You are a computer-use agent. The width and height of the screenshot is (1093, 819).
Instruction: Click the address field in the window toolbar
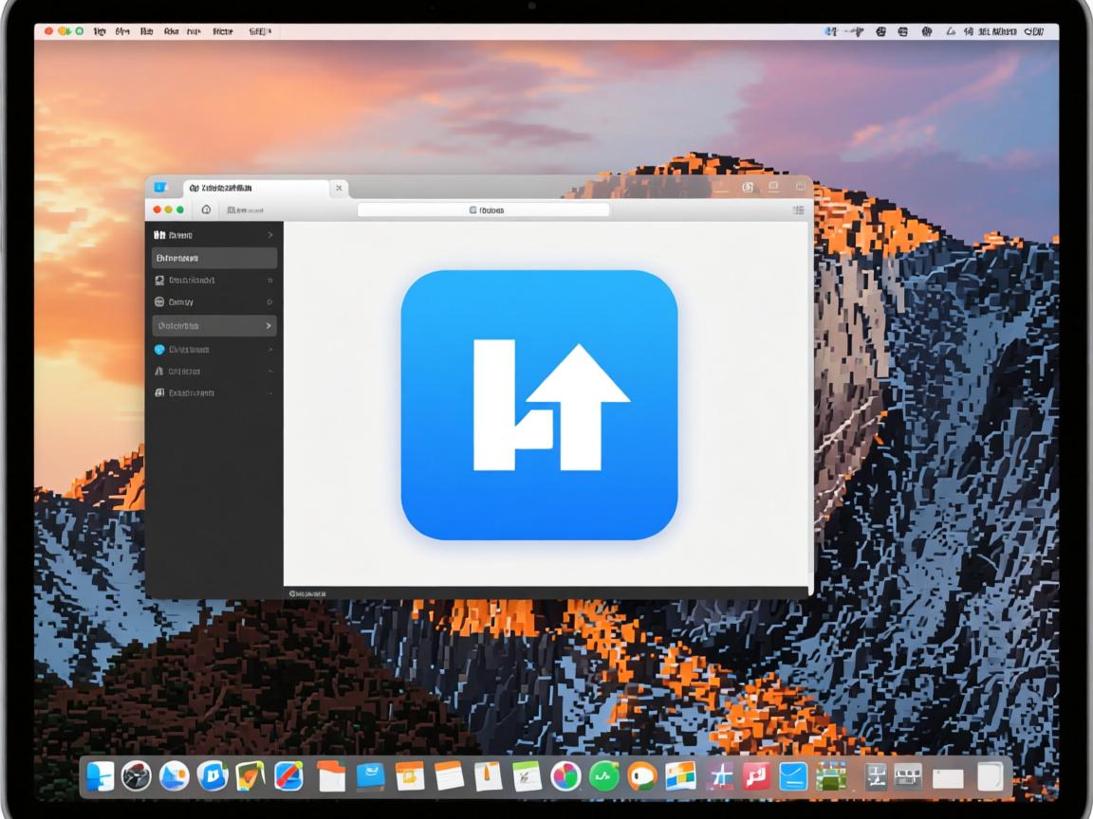tap(483, 209)
